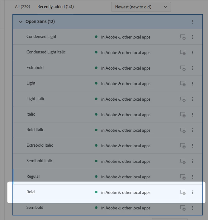Image resolution: width=208 pixels, height=220 pixels.
Task: Open more options for Condensed Light
Action: click(x=193, y=37)
